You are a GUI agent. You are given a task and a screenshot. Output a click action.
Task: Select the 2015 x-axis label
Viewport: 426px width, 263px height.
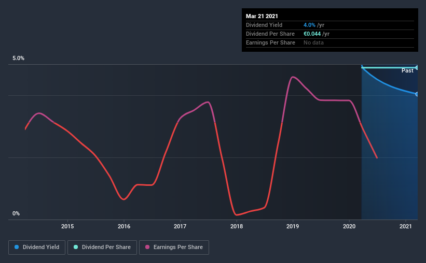click(x=67, y=226)
